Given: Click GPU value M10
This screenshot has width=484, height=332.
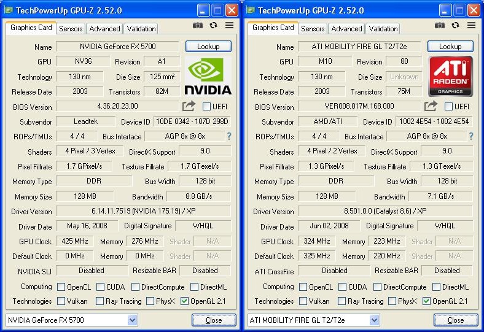Looking at the screenshot, I should (x=325, y=61).
